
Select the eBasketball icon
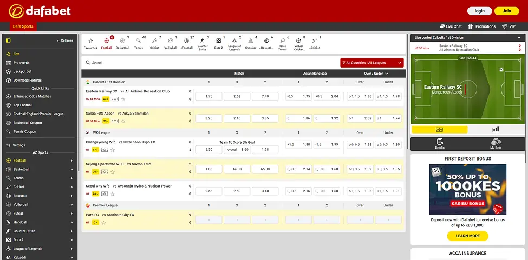[x=266, y=43]
